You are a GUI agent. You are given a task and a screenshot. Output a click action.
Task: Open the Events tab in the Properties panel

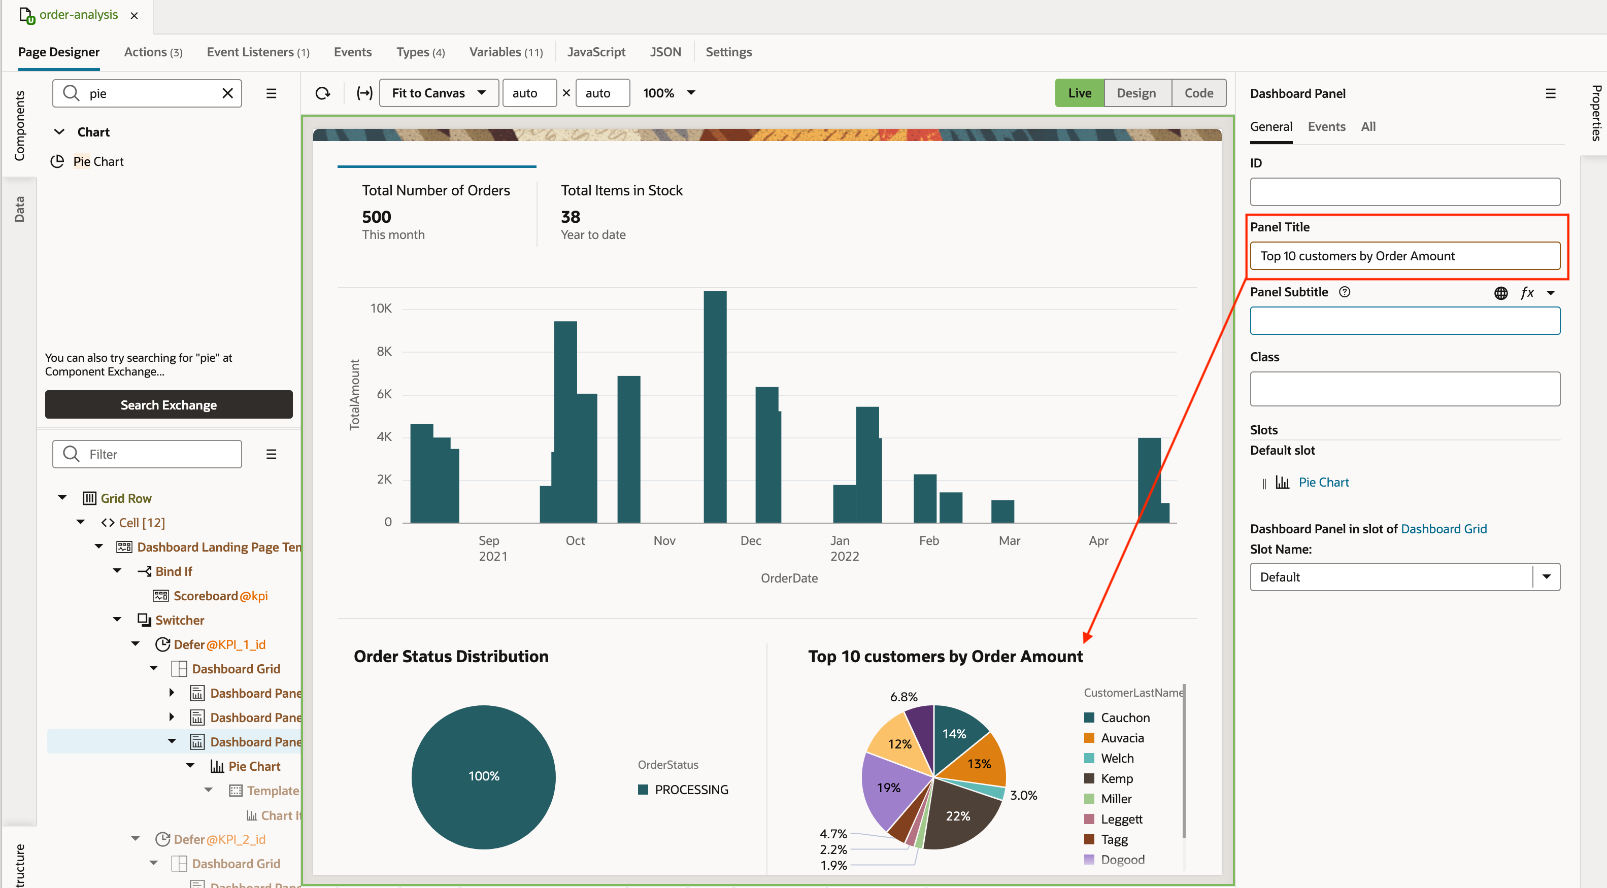click(x=1326, y=126)
